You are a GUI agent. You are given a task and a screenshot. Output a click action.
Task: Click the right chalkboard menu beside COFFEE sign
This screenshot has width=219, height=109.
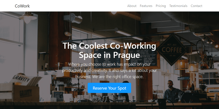click(x=143, y=56)
